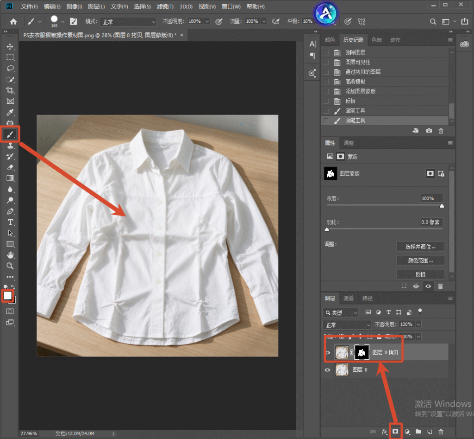Set history brush source for 删除图层

click(x=326, y=53)
